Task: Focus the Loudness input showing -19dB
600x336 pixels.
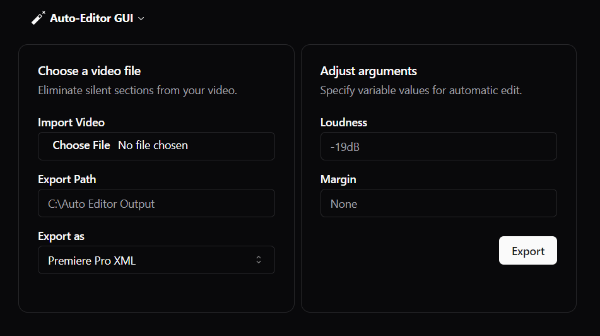Action: point(438,147)
